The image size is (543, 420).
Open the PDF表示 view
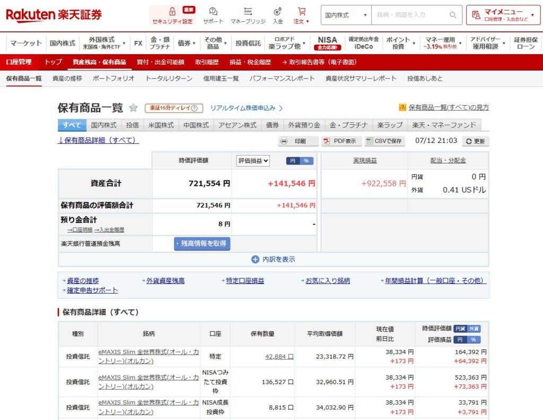coord(341,141)
